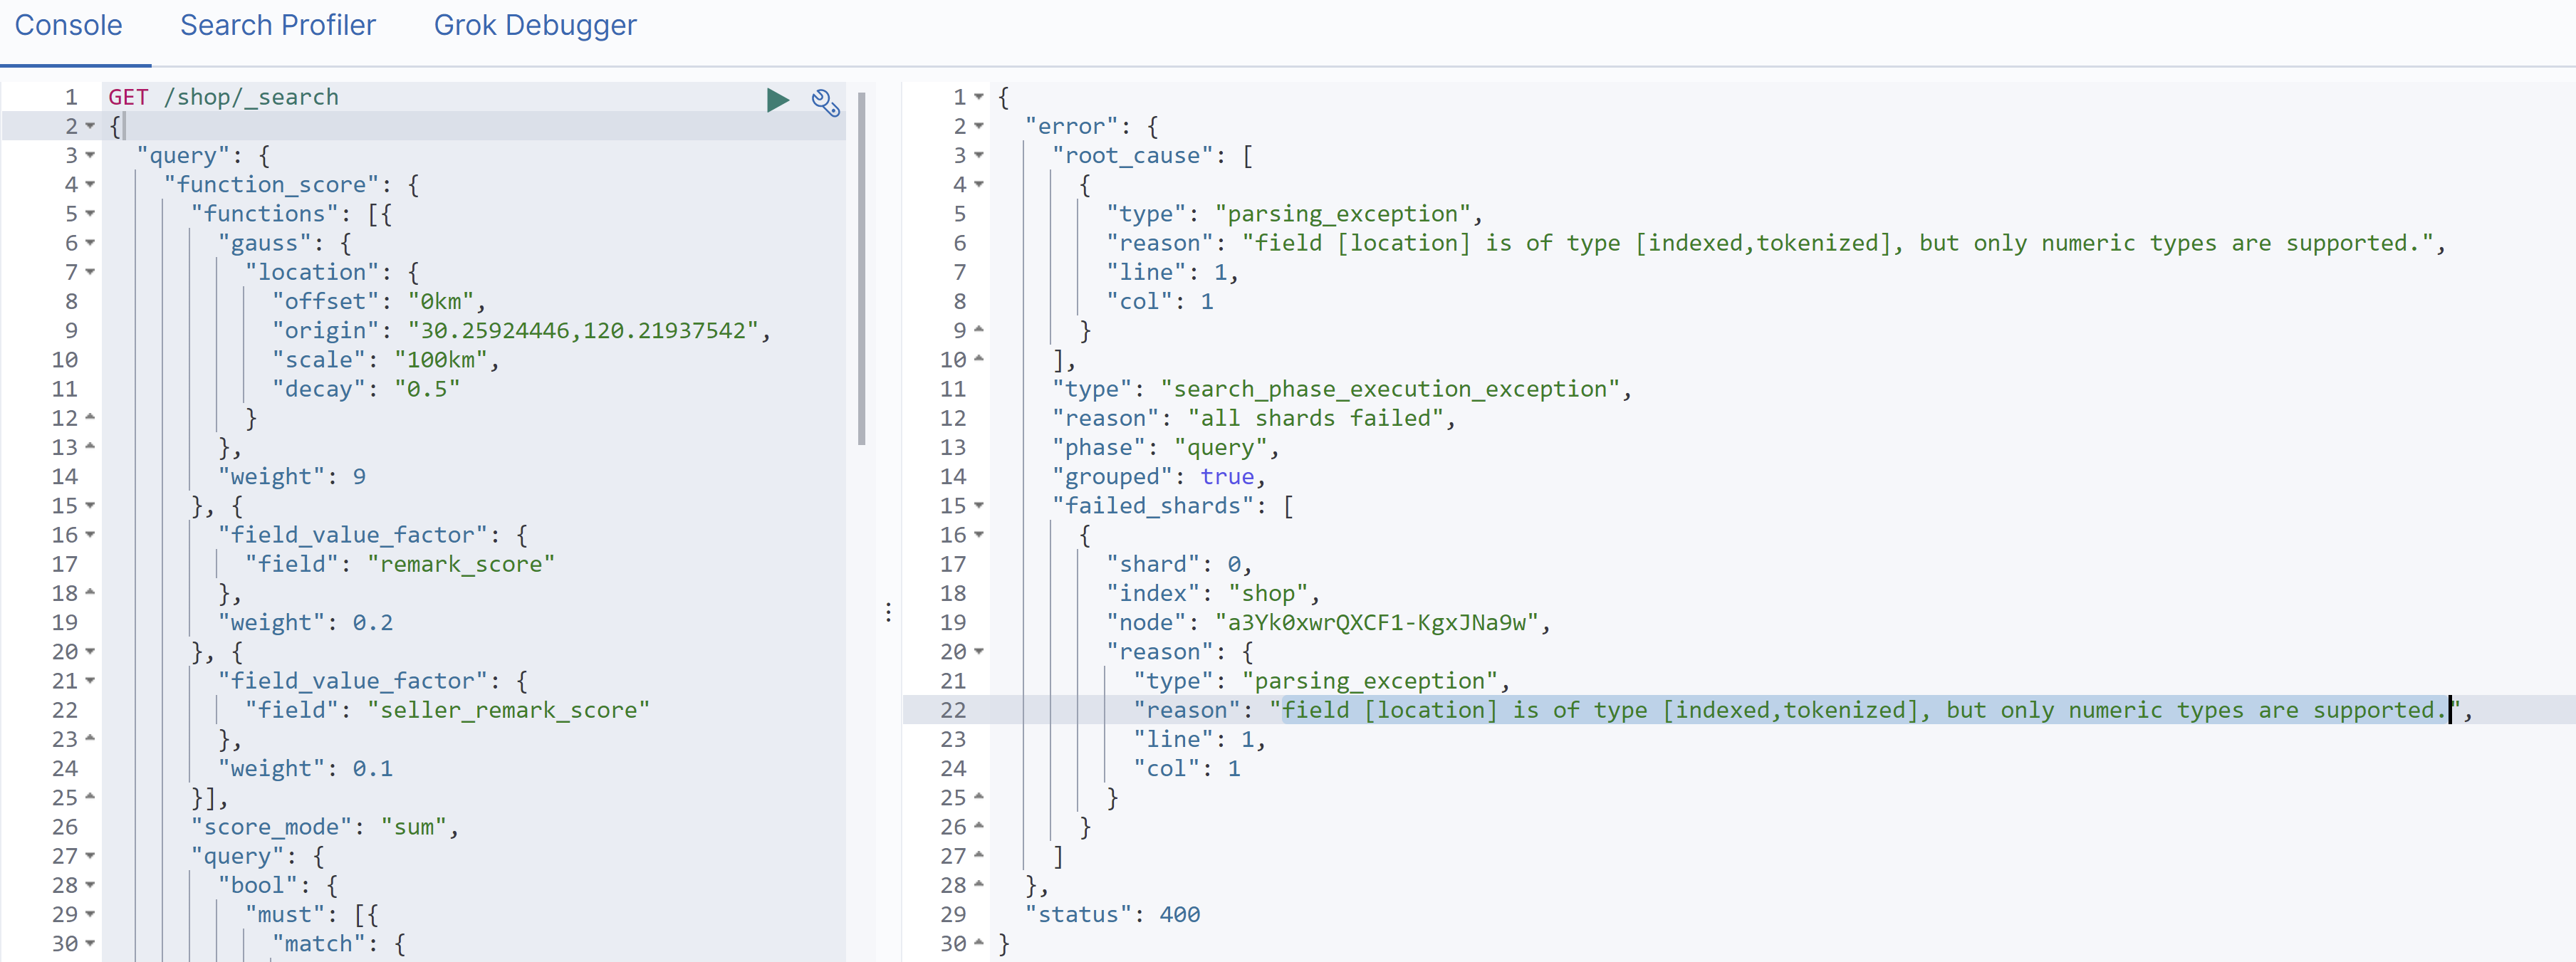The height and width of the screenshot is (962, 2576).
Task: Open the Grok Debugger tab
Action: [535, 25]
